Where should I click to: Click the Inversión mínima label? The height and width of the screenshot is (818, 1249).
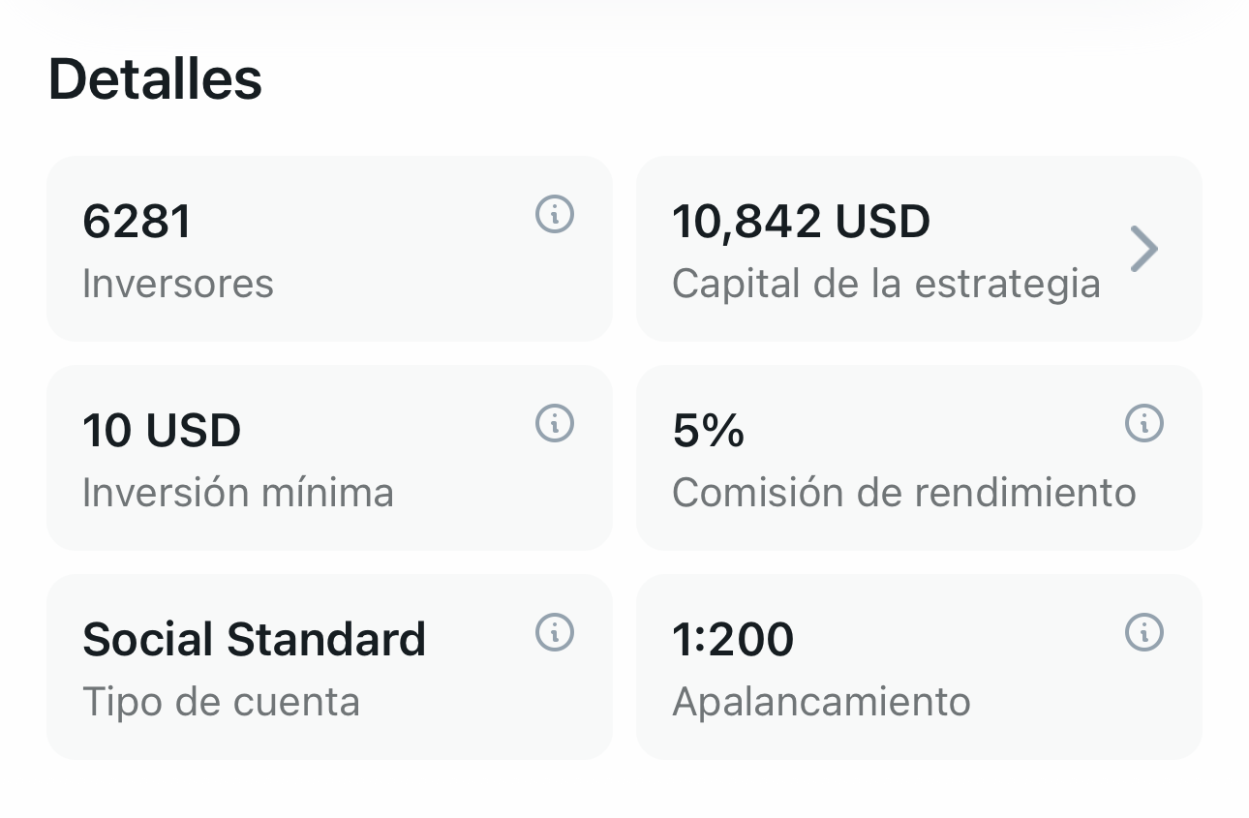[x=238, y=493]
